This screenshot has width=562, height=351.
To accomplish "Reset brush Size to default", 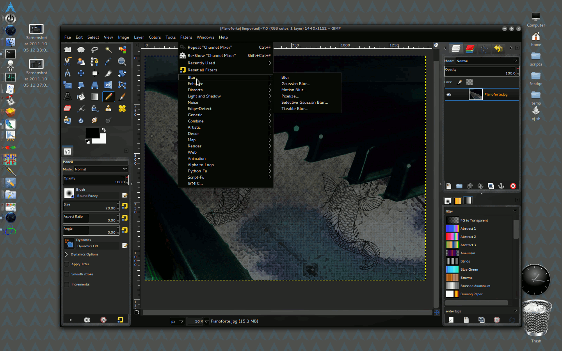I will [x=124, y=206].
